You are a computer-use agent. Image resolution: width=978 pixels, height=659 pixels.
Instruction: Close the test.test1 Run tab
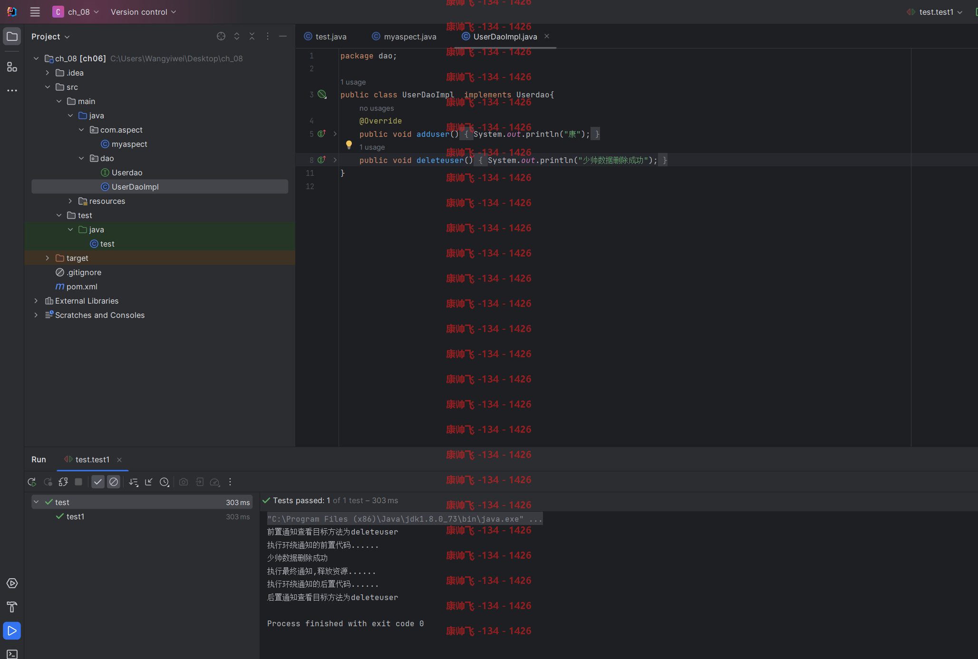[119, 459]
